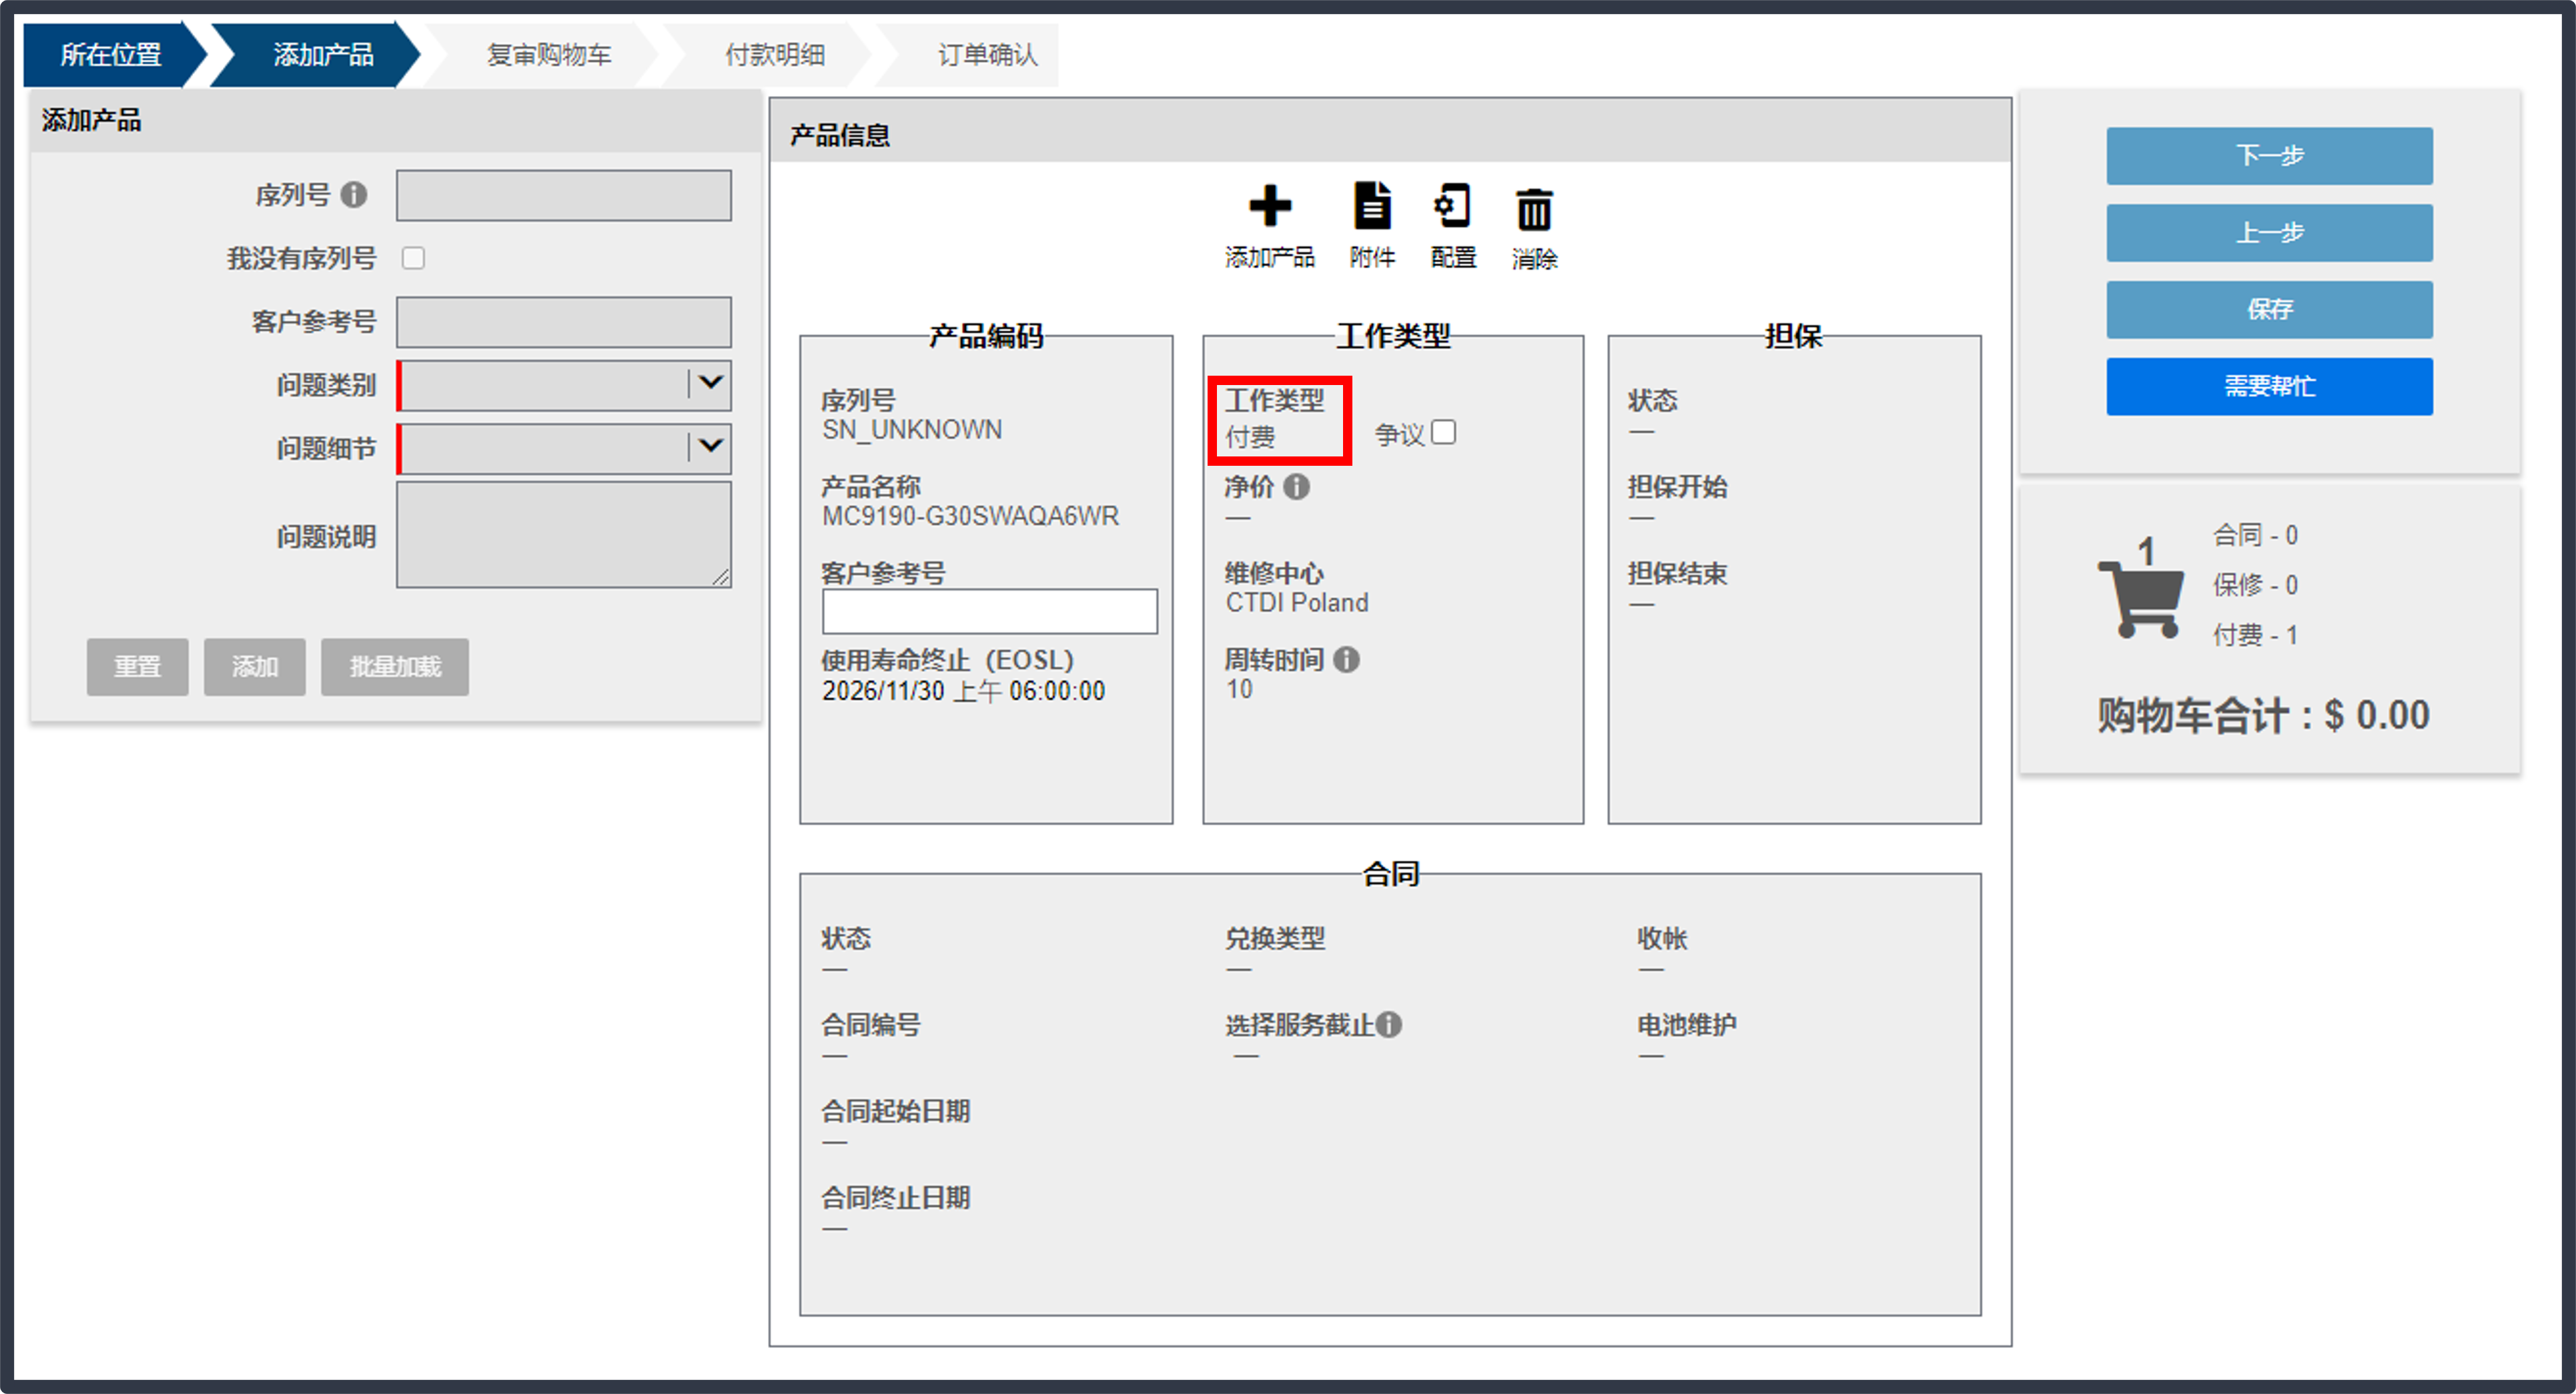Click the EOSL date 2026/11/30 text
Screen dimensions: 2576x1394
(x=963, y=692)
